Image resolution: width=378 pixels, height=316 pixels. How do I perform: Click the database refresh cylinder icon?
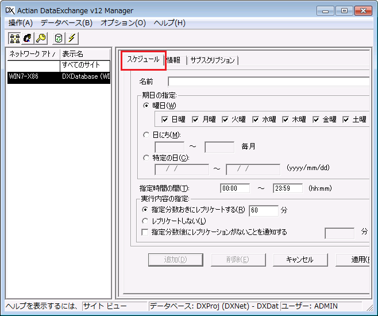[58, 38]
